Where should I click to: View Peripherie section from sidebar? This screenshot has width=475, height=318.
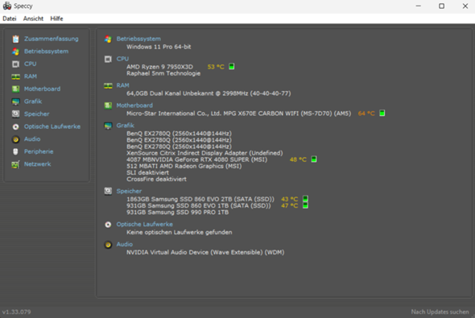tap(39, 151)
